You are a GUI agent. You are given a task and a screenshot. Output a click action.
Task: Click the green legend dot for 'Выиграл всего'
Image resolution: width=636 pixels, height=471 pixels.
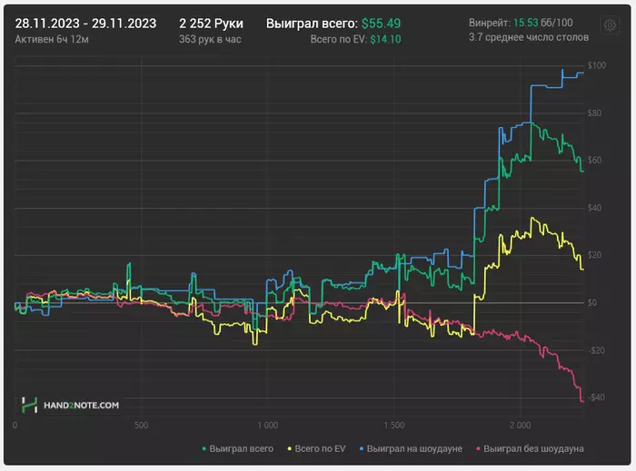point(204,448)
